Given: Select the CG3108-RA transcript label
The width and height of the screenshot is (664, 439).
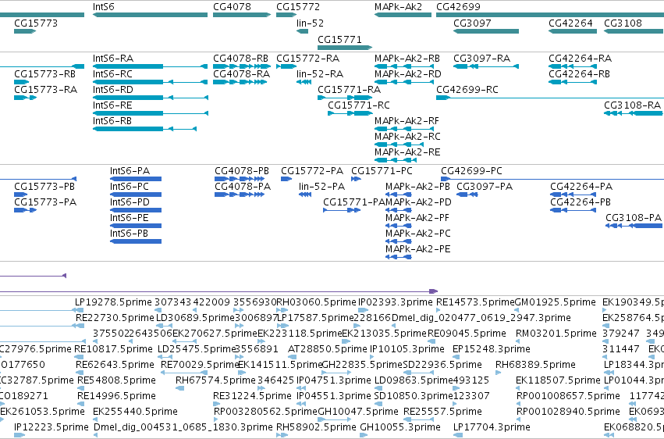Looking at the screenshot, I should (x=632, y=105).
